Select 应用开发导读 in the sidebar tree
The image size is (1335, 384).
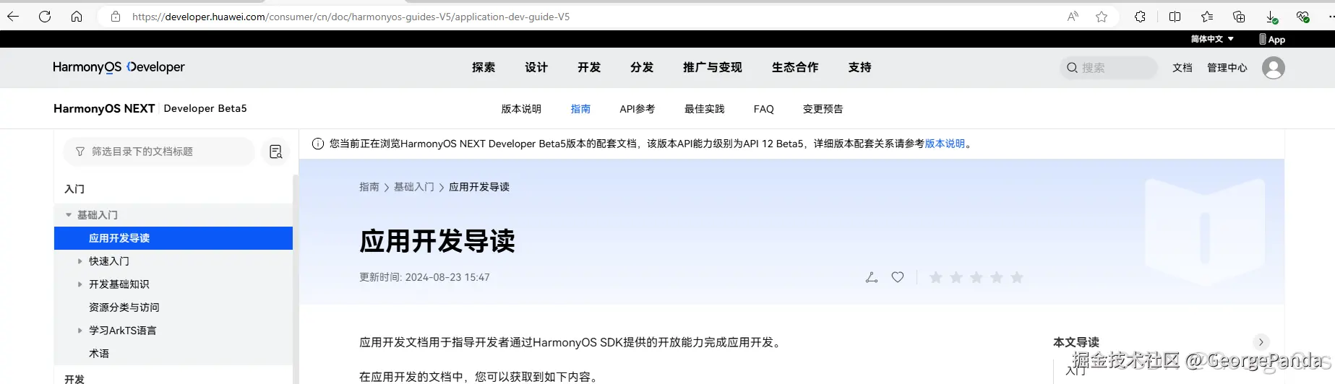[173, 238]
